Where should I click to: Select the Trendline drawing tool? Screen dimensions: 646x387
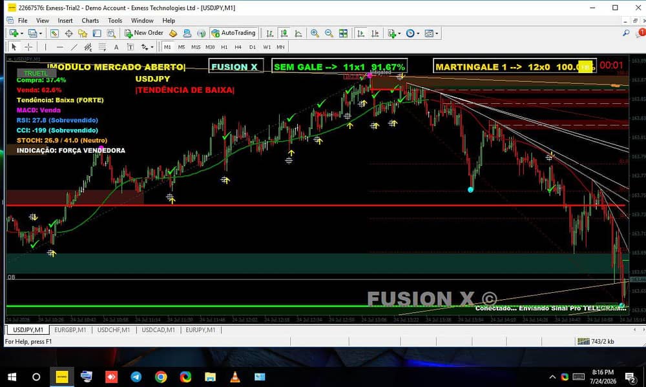click(74, 47)
